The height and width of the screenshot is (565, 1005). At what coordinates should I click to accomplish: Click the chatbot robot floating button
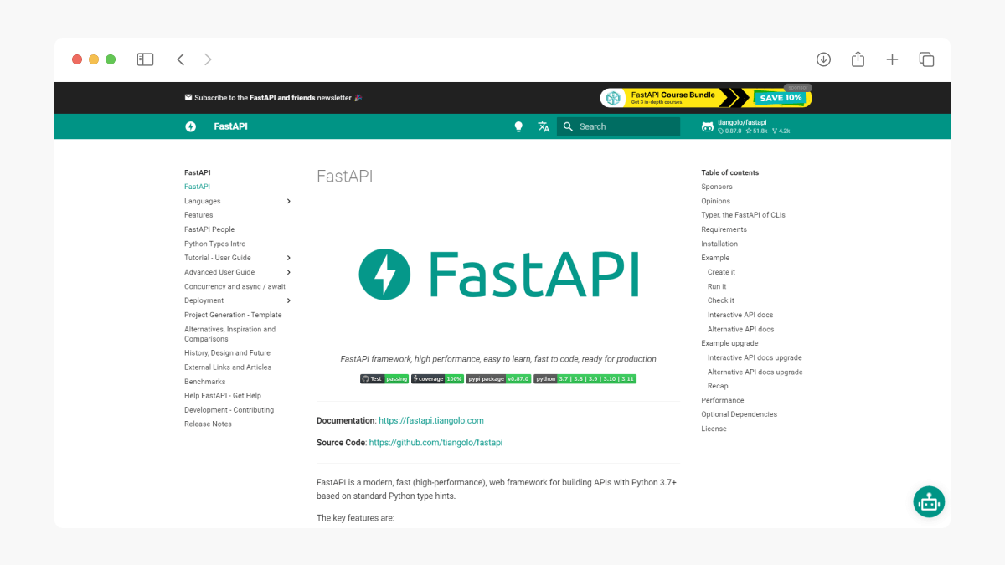click(929, 501)
